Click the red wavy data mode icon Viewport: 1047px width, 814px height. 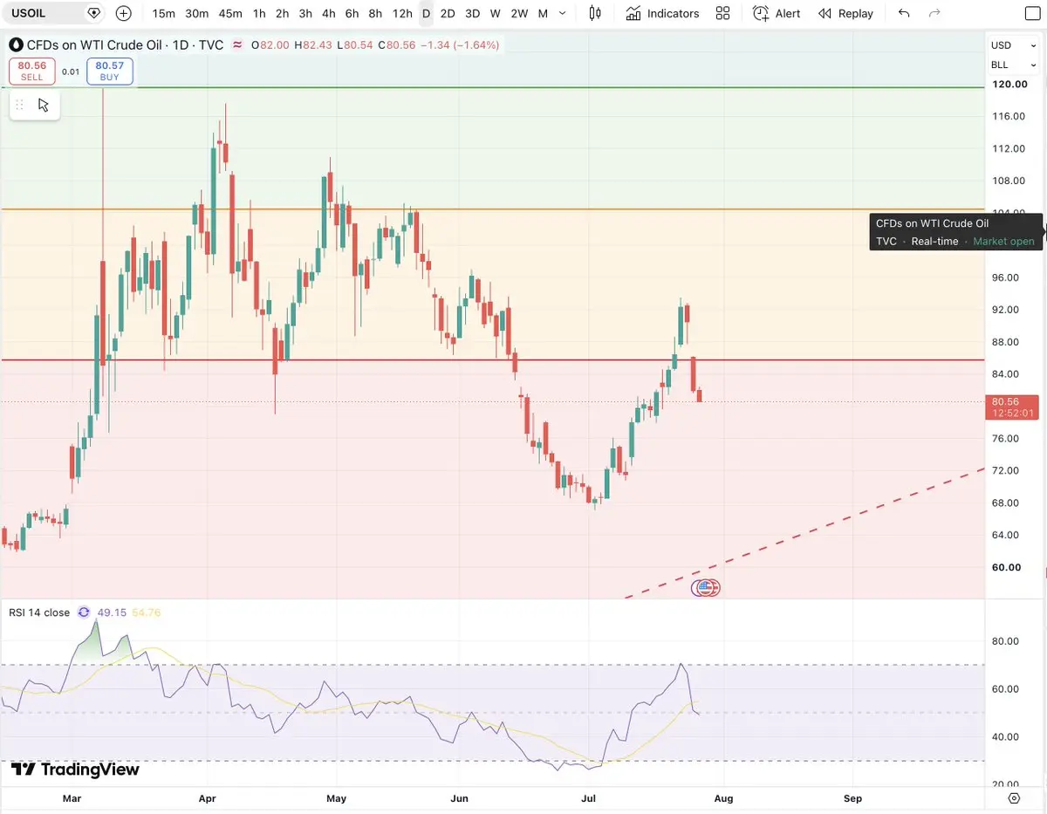click(x=237, y=44)
